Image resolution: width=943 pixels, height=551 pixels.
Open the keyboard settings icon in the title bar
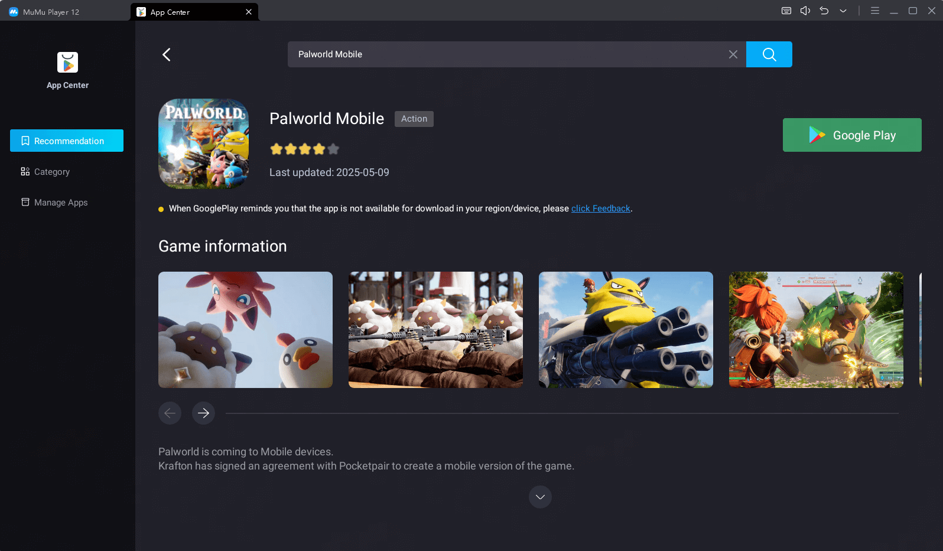tap(786, 11)
